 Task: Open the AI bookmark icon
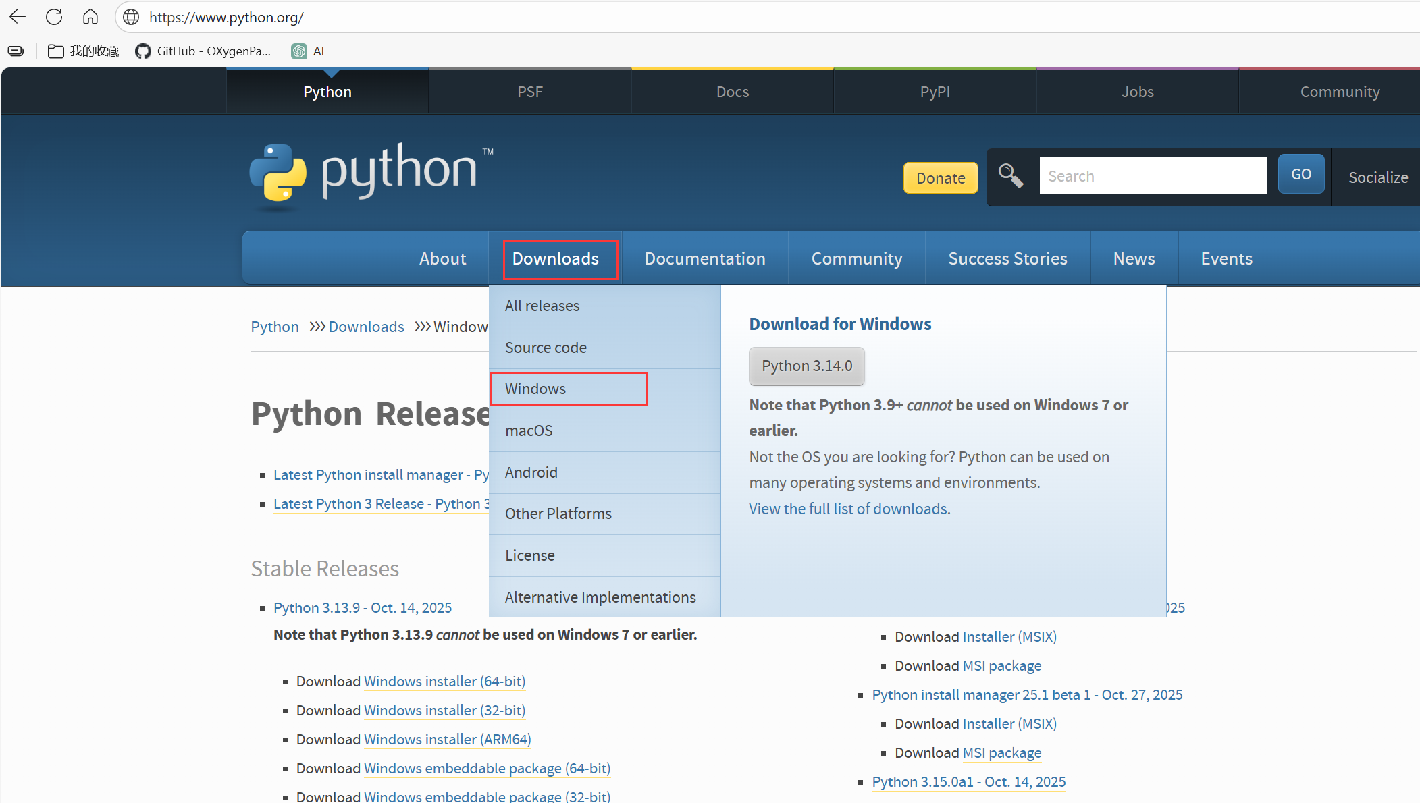tap(299, 51)
